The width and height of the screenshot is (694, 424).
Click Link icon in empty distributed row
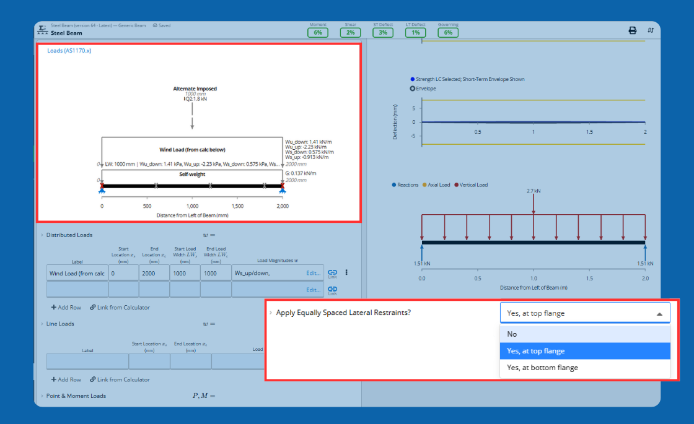[x=332, y=290]
